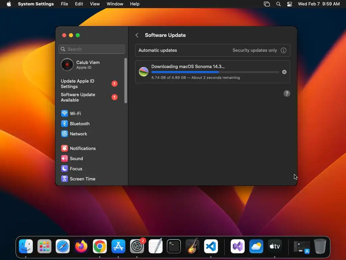
Task: Launch Safari from the Dock
Action: point(63,246)
